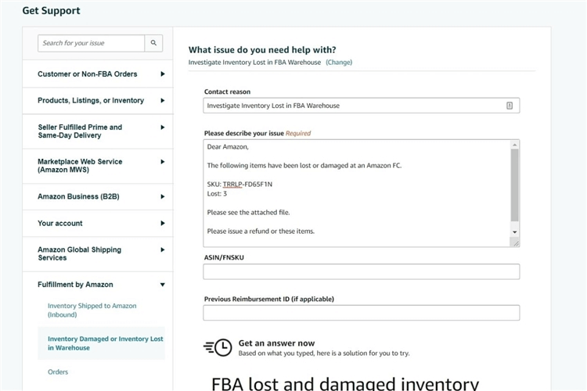Viewport: 587px width, 391px height.
Task: Click scroll-down arrow in issue description box
Action: [x=515, y=232]
